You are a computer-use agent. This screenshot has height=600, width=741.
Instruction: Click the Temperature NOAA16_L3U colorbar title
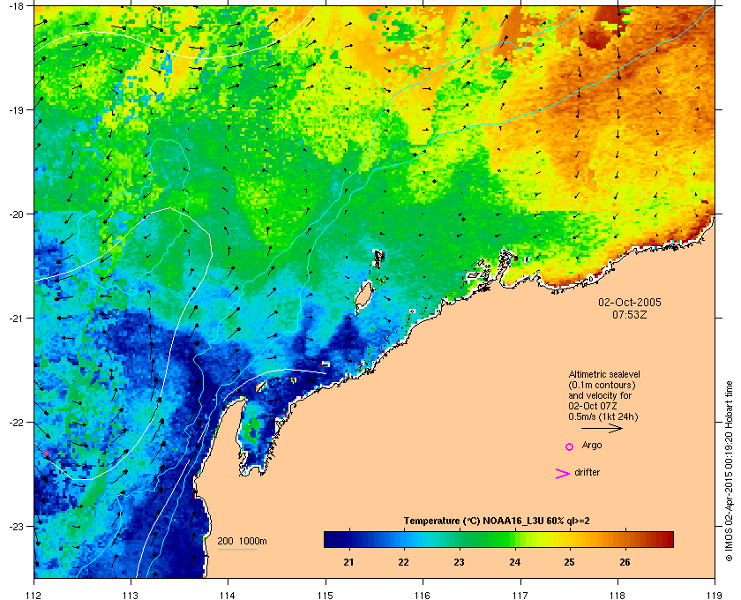(496, 521)
